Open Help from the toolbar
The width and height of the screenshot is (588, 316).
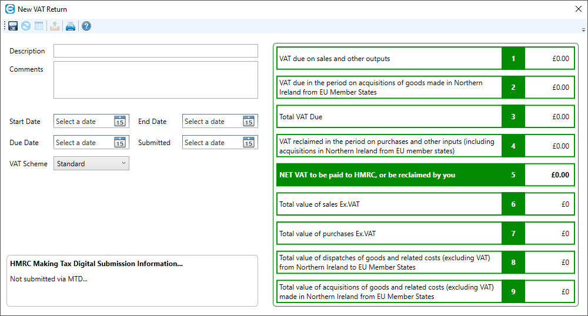tap(86, 26)
